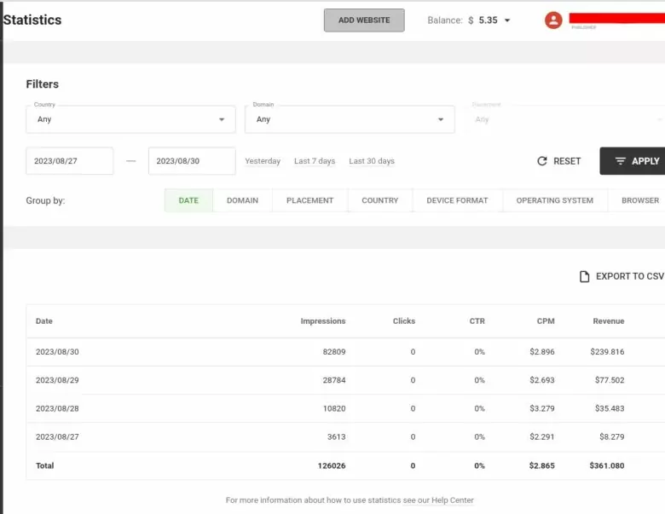
Task: Group statistics by Date tab
Action: pyautogui.click(x=188, y=200)
